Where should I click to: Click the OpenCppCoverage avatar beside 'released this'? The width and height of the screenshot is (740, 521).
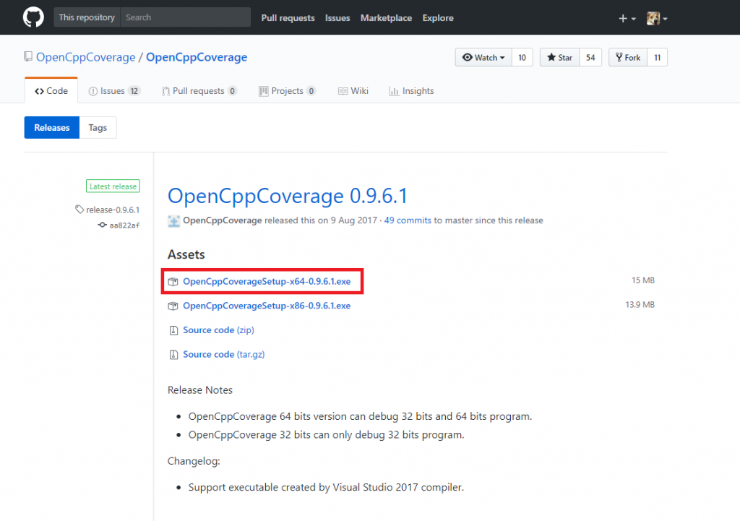coord(173,220)
